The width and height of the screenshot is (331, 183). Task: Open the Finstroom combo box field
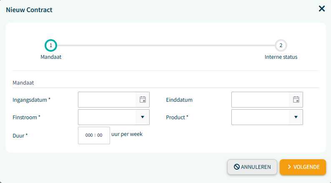(x=114, y=117)
